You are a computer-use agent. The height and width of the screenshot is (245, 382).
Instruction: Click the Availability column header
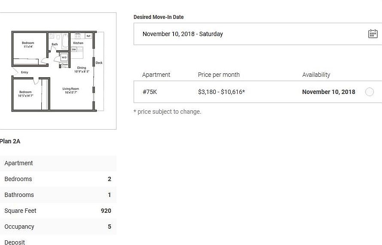click(x=316, y=75)
